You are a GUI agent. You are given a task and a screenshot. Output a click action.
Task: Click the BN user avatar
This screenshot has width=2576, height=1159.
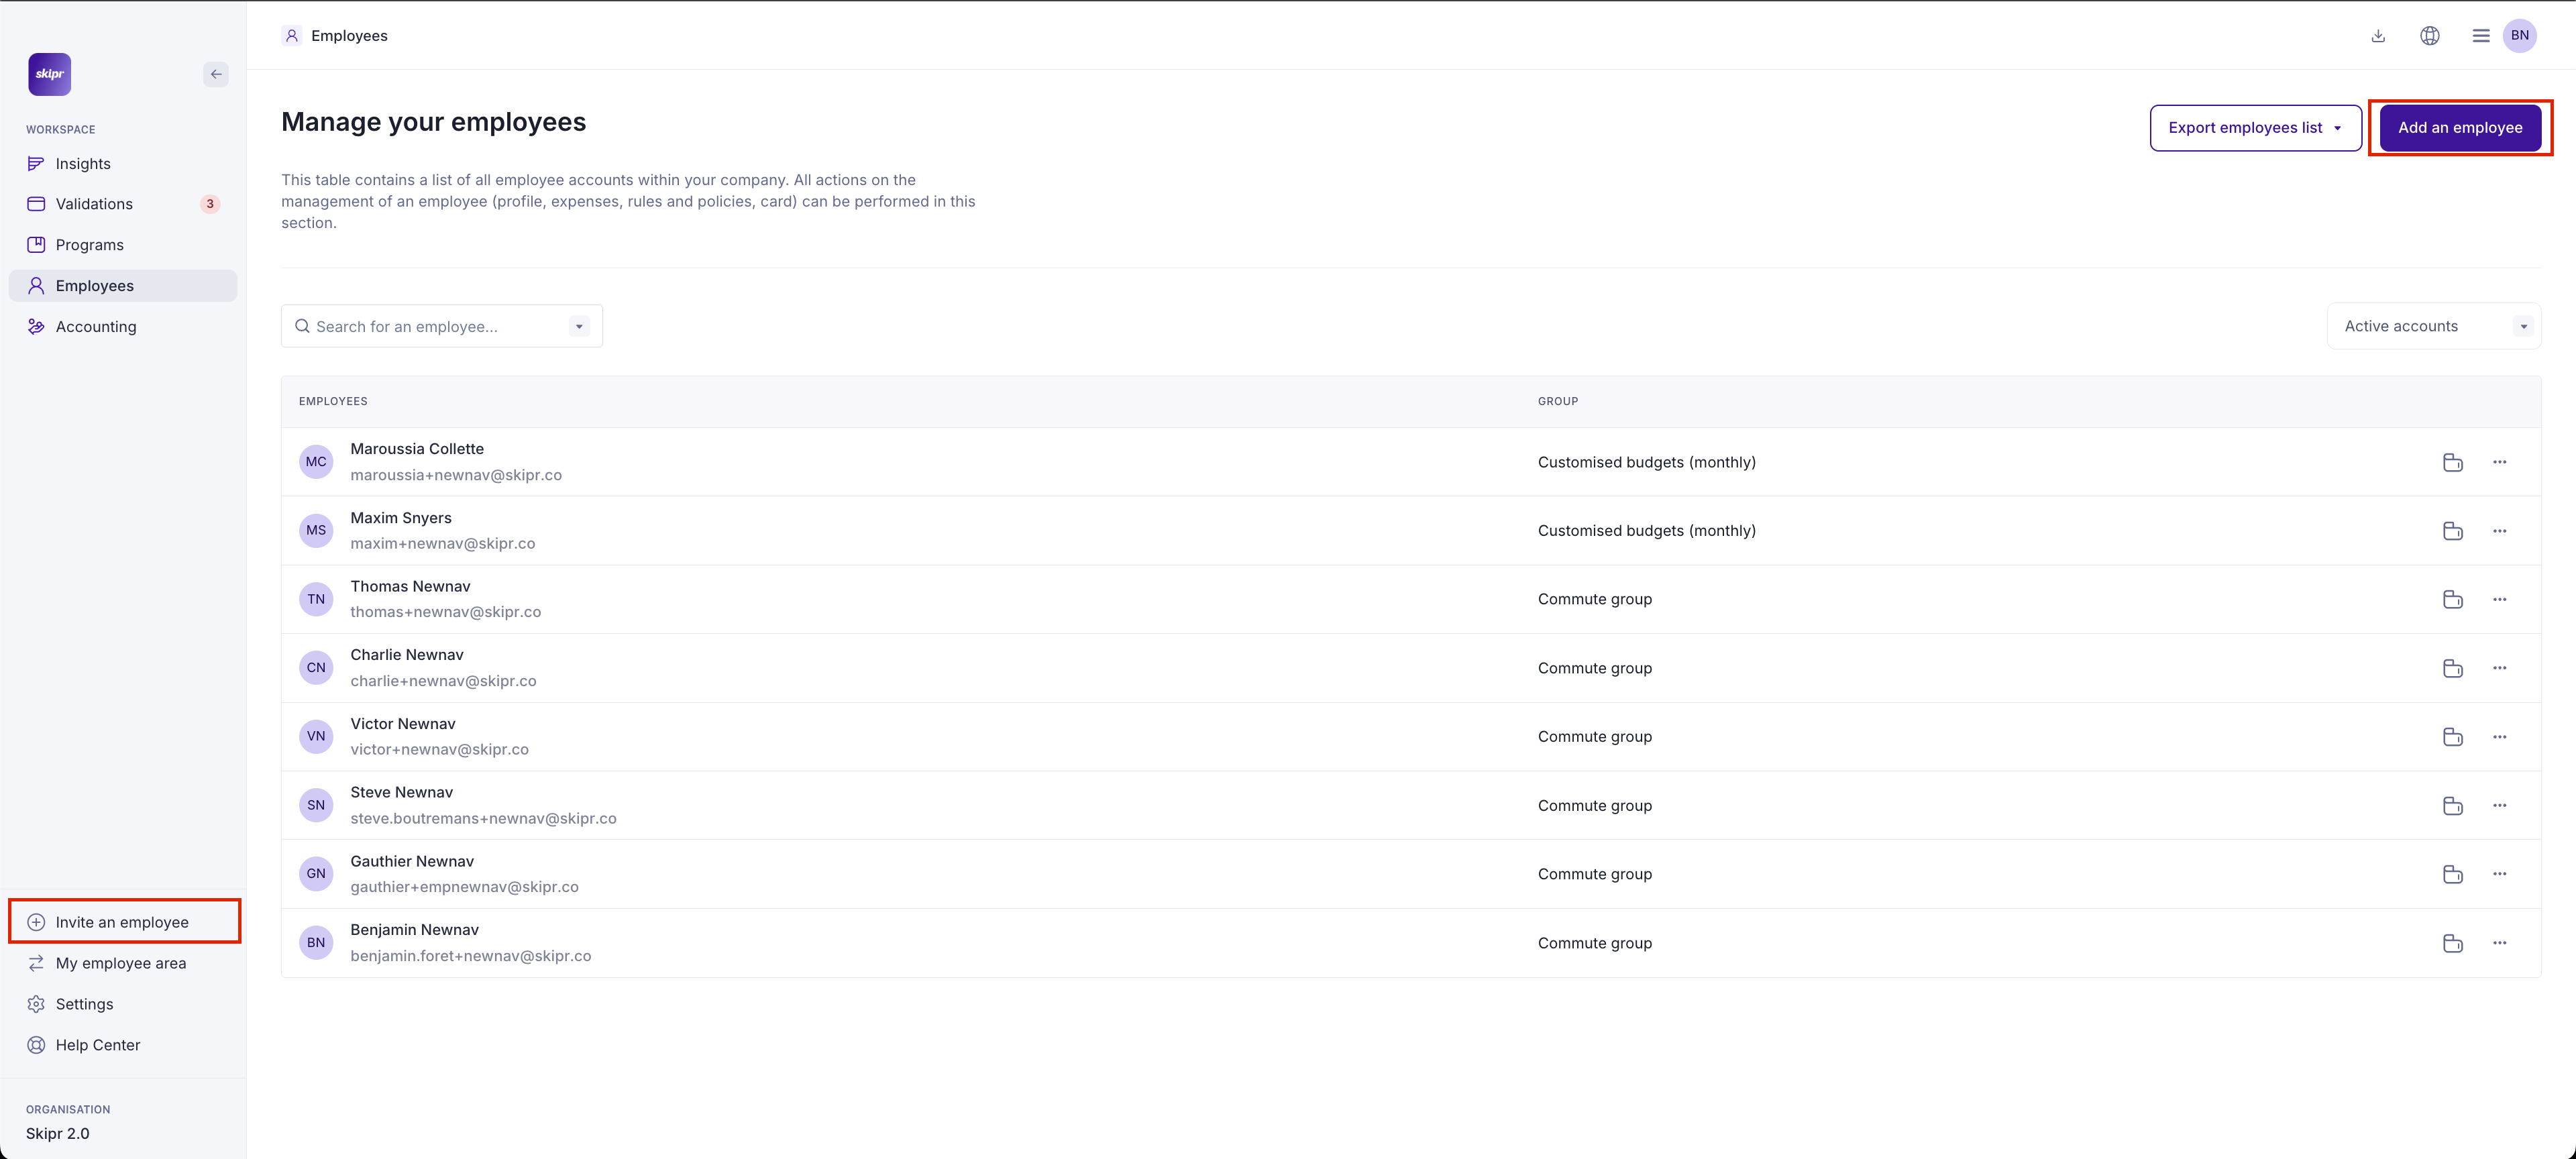[2519, 36]
